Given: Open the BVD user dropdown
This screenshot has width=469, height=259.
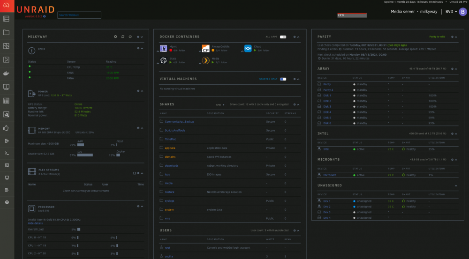Looking at the screenshot, I should coord(451,12).
